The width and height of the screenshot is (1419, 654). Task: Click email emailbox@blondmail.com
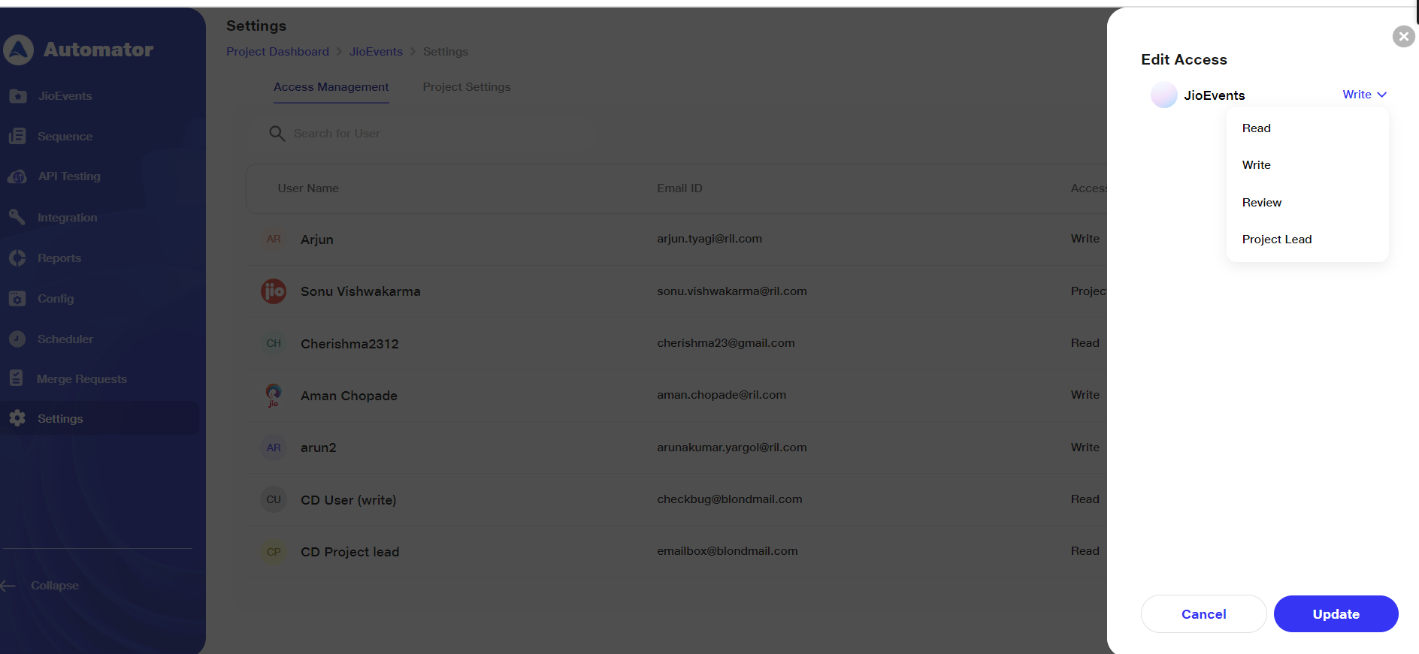(728, 551)
